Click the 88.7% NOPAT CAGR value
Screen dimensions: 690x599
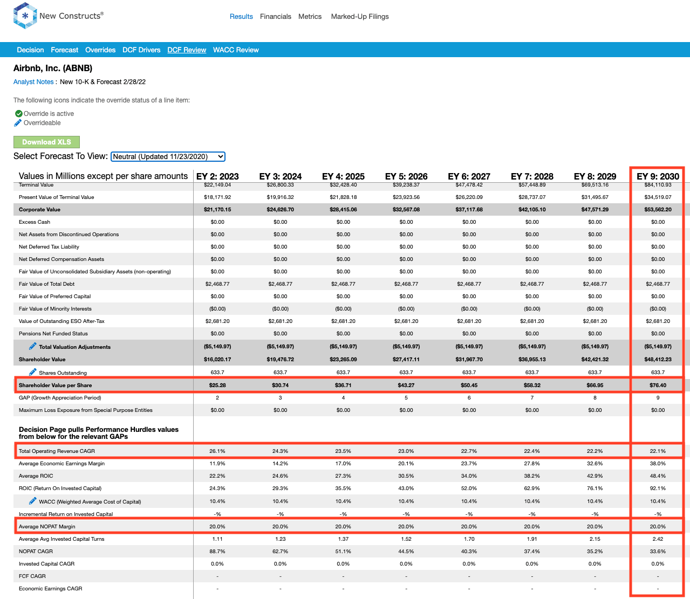point(217,552)
